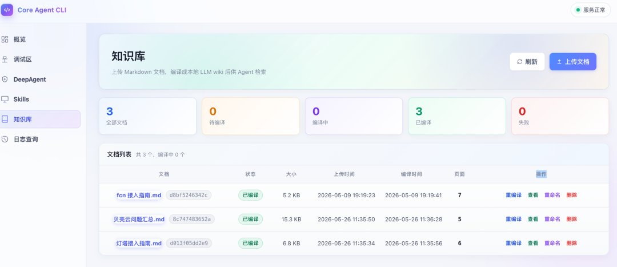
Task: Click the hash tag 8c747483652a
Action: point(191,219)
